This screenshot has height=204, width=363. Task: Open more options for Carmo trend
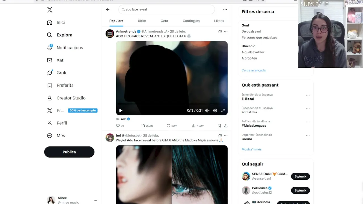click(308, 135)
